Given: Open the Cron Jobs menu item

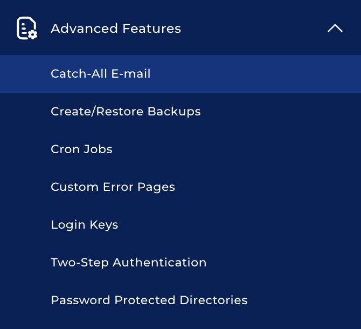Looking at the screenshot, I should click(81, 149).
